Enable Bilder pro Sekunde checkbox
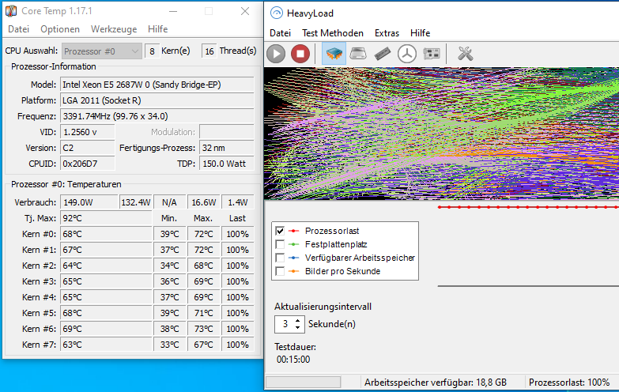The width and height of the screenshot is (619, 392). (280, 271)
